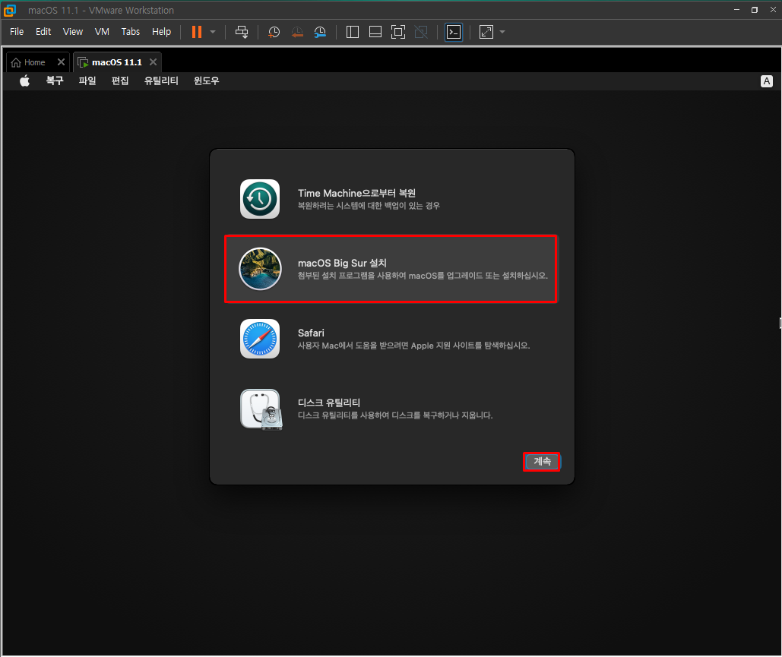Open the console view
This screenshot has height=657, width=782.
click(x=454, y=32)
